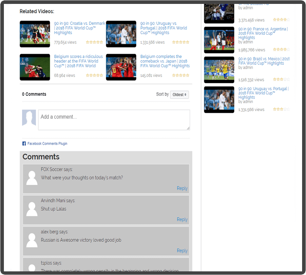Click 'alex berg says:' author name
This screenshot has height=275, width=306.
point(54,232)
